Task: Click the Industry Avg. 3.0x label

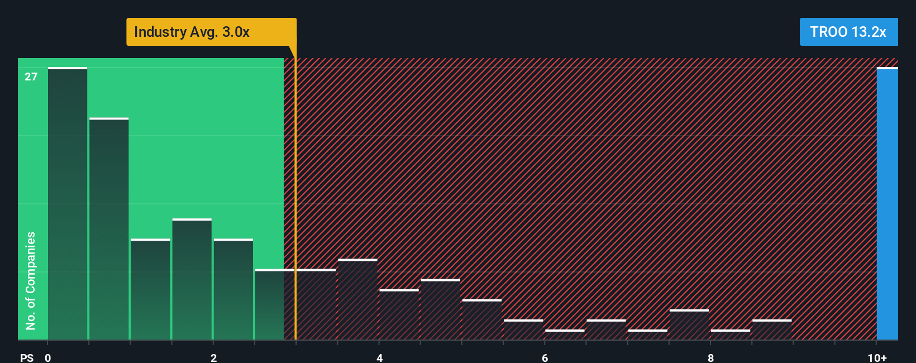Action: tap(211, 32)
